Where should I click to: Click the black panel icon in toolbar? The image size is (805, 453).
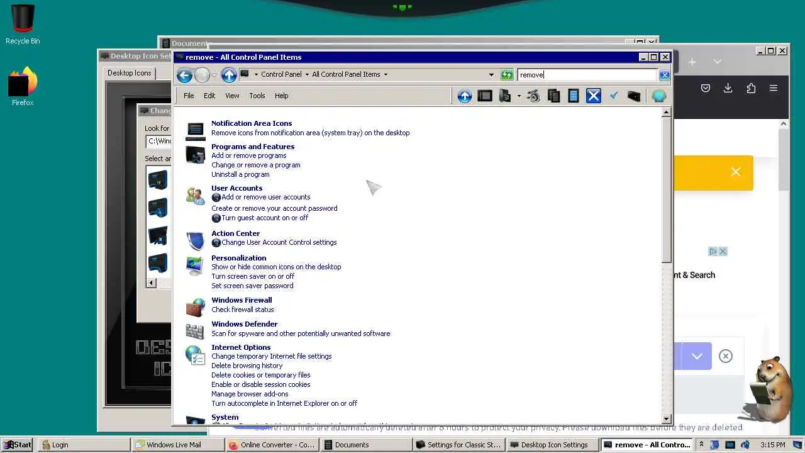(x=485, y=96)
